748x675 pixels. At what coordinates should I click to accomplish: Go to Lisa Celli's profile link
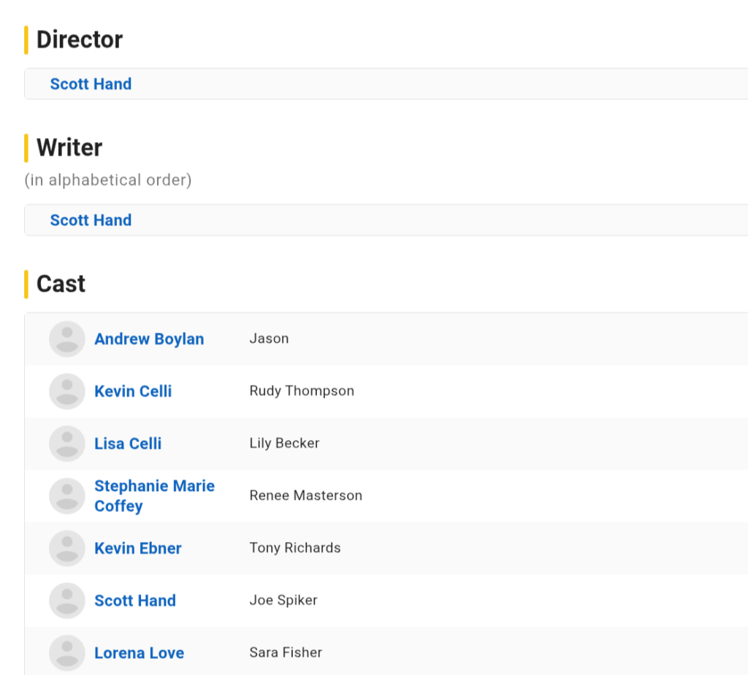(128, 444)
